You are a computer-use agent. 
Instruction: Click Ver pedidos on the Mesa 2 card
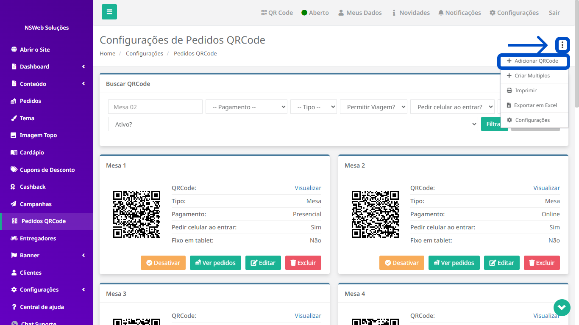(454, 263)
